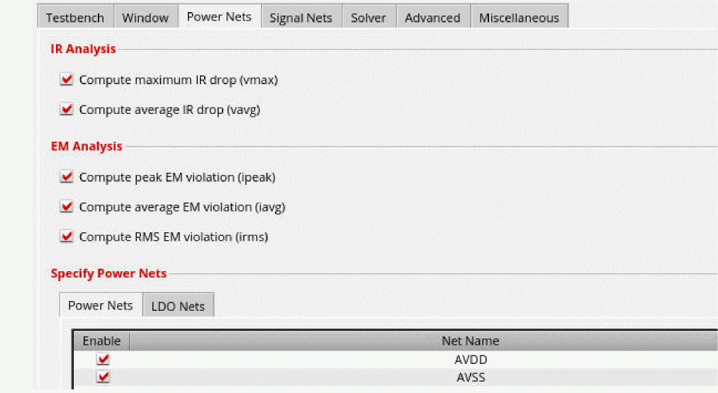
Task: Switch to the Advanced tab
Action: coord(432,18)
